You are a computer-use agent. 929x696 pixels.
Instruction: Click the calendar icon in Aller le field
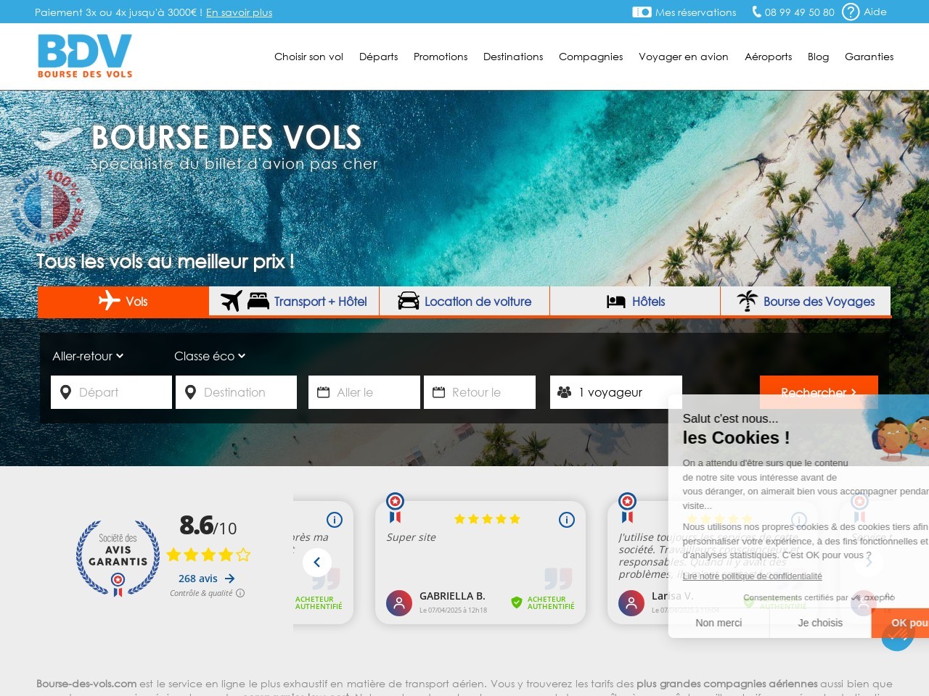pyautogui.click(x=324, y=392)
